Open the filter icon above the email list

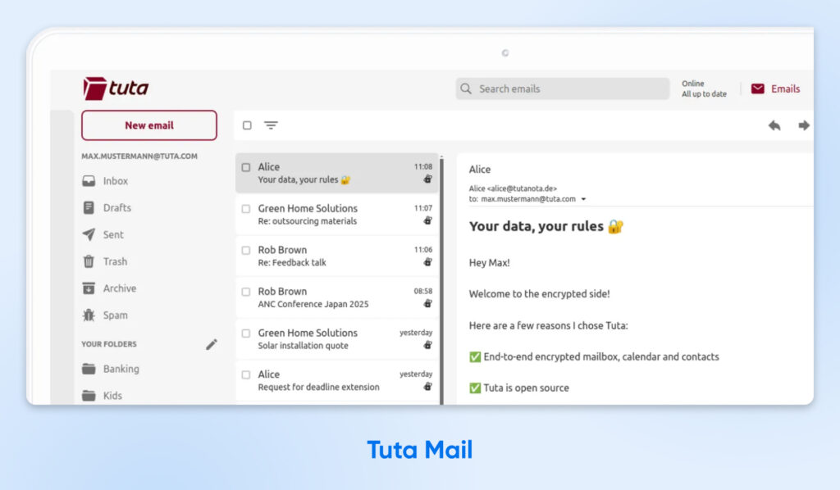point(271,125)
